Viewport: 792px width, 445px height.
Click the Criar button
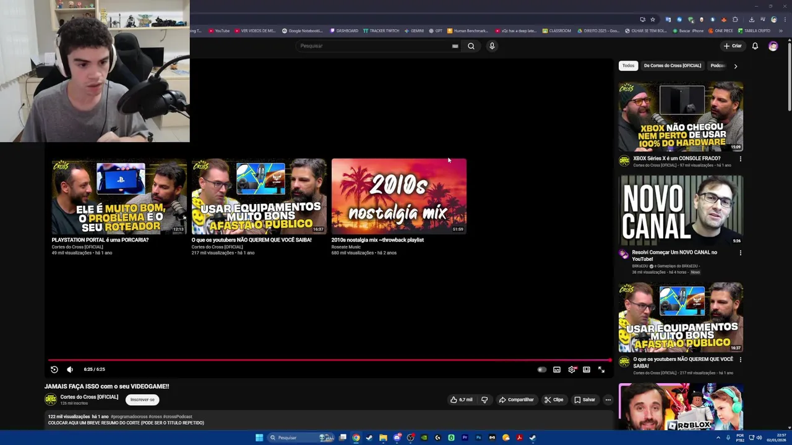pyautogui.click(x=733, y=46)
